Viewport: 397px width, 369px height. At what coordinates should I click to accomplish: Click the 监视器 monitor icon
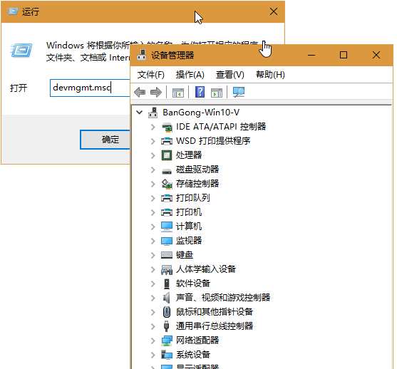[x=167, y=241]
